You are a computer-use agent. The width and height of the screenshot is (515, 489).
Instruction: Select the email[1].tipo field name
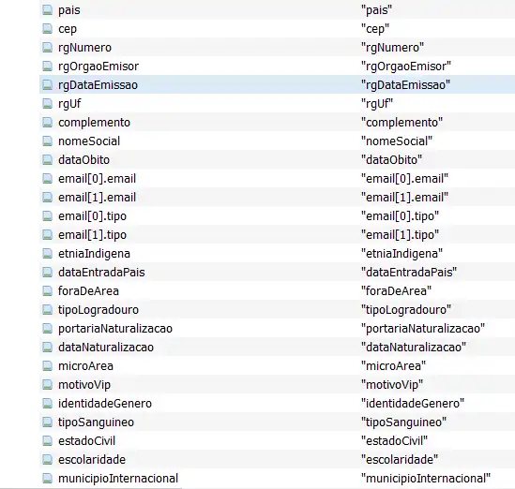click(x=92, y=235)
